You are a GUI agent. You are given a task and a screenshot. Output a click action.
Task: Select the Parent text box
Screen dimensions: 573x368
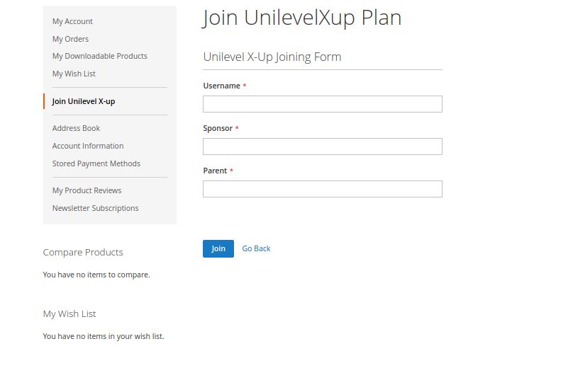pos(322,189)
